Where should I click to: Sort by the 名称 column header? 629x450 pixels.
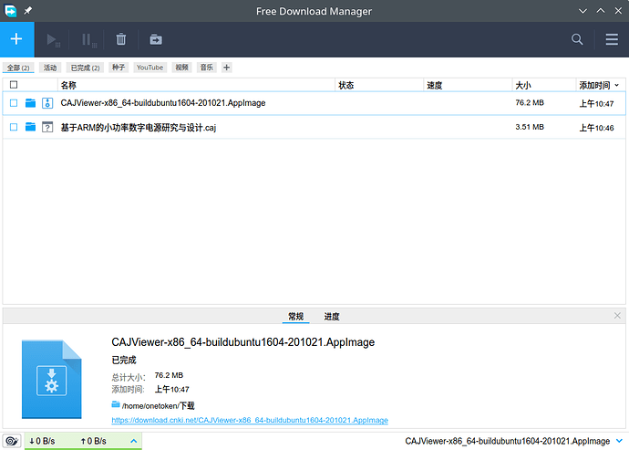pos(197,85)
